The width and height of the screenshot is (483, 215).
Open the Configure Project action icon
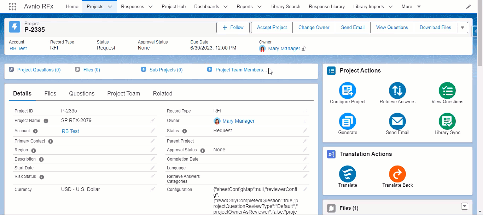coord(348,91)
